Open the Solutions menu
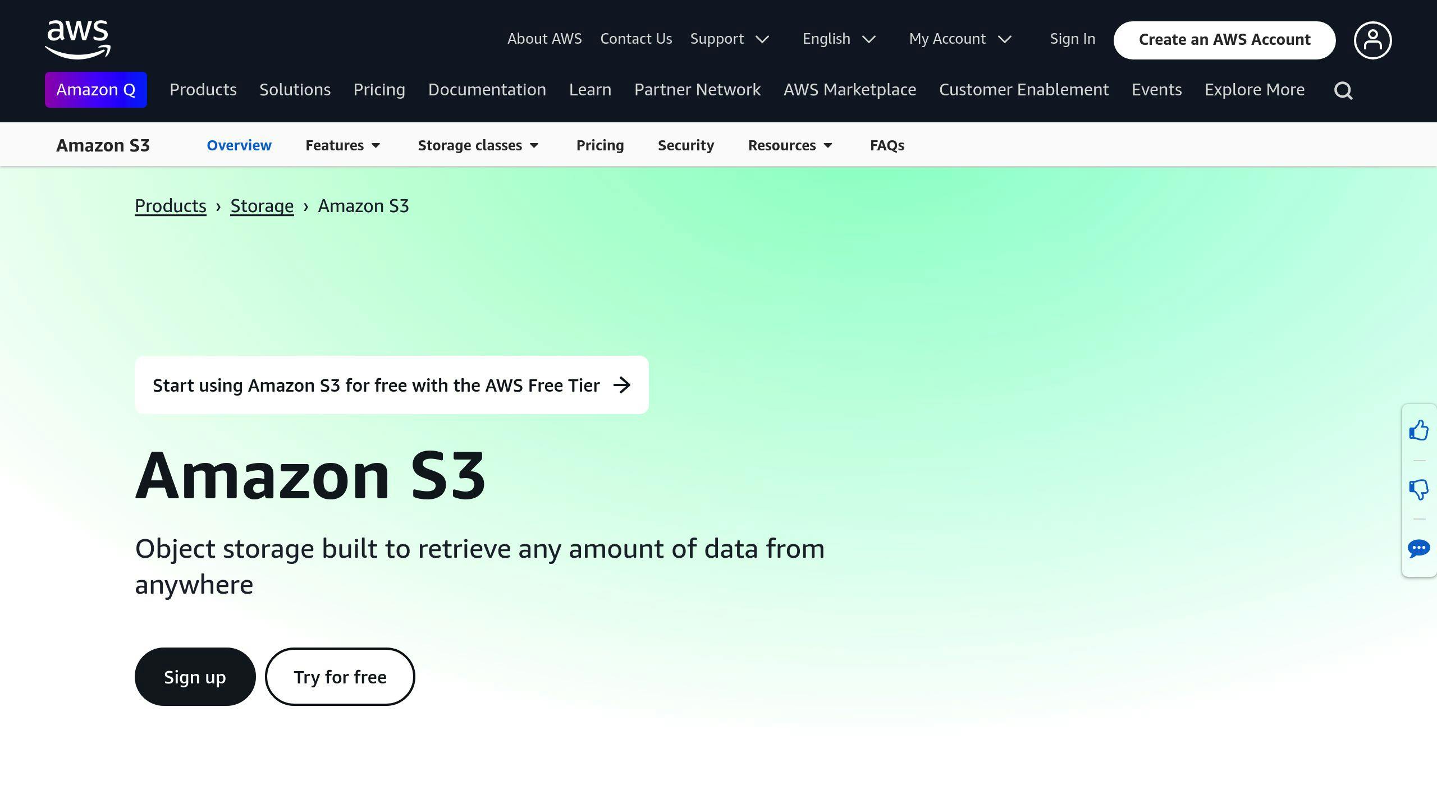This screenshot has height=808, width=1437. point(295,90)
